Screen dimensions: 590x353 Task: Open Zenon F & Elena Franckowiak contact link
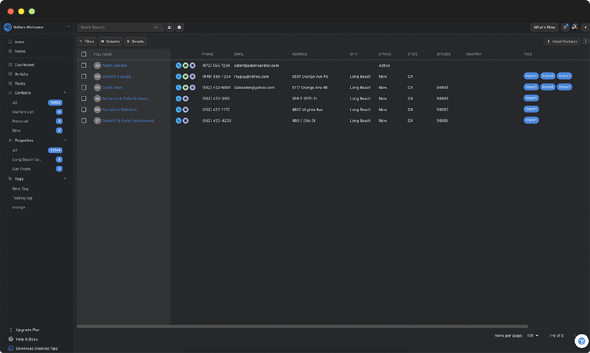(x=128, y=121)
